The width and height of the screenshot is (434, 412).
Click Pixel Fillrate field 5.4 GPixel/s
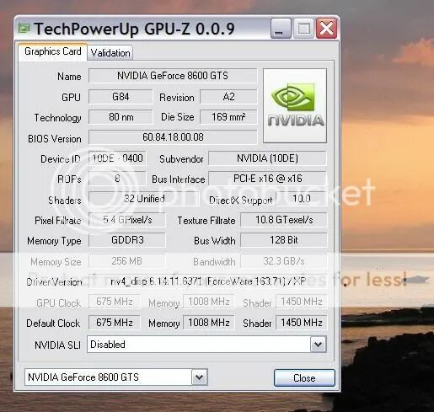pos(127,220)
